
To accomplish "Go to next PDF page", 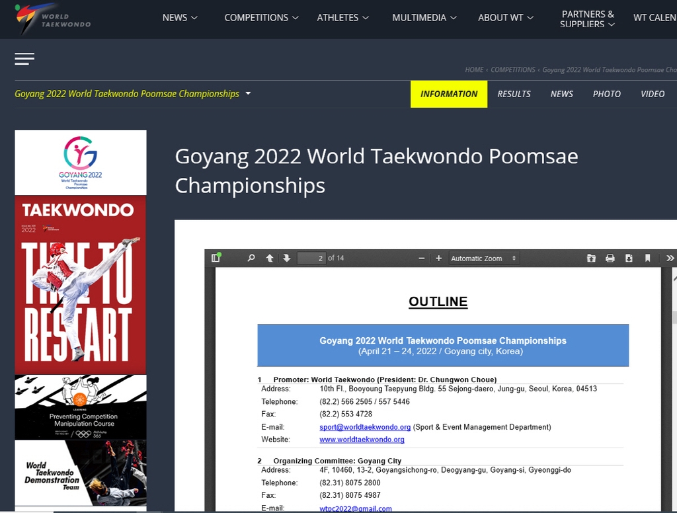I will coord(287,258).
